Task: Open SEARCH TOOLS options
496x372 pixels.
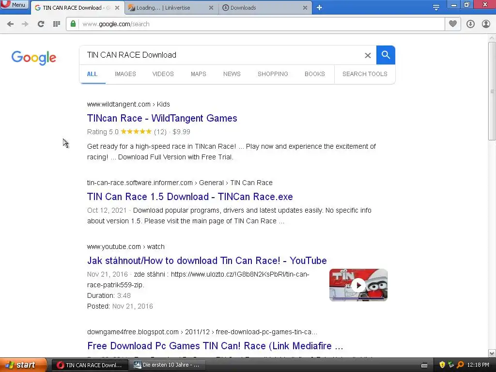Action: [x=365, y=74]
